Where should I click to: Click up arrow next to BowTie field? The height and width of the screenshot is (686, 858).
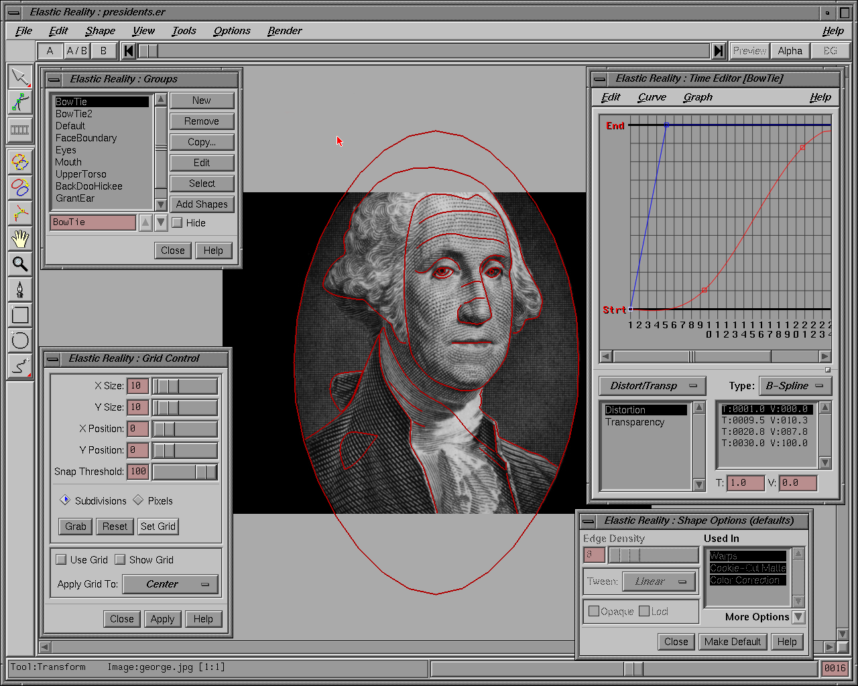point(145,222)
